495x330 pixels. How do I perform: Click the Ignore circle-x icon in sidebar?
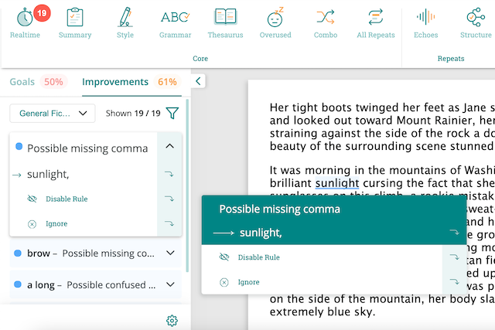32,224
